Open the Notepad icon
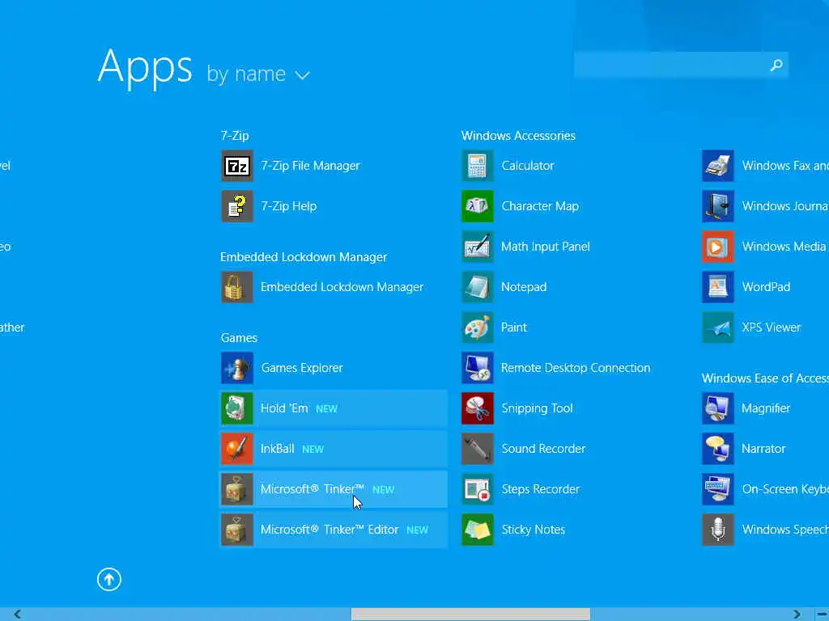The height and width of the screenshot is (621, 829). [x=478, y=287]
